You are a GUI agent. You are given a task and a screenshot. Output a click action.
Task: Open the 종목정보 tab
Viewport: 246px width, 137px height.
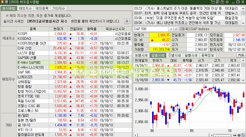point(208,55)
